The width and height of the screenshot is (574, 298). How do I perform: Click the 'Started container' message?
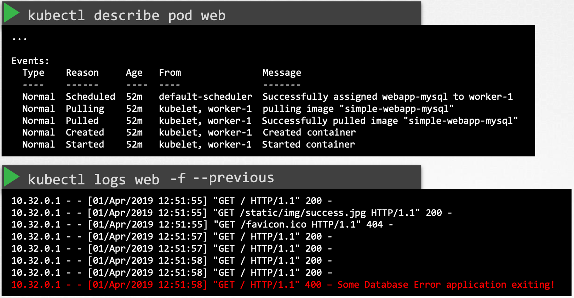[x=308, y=144]
